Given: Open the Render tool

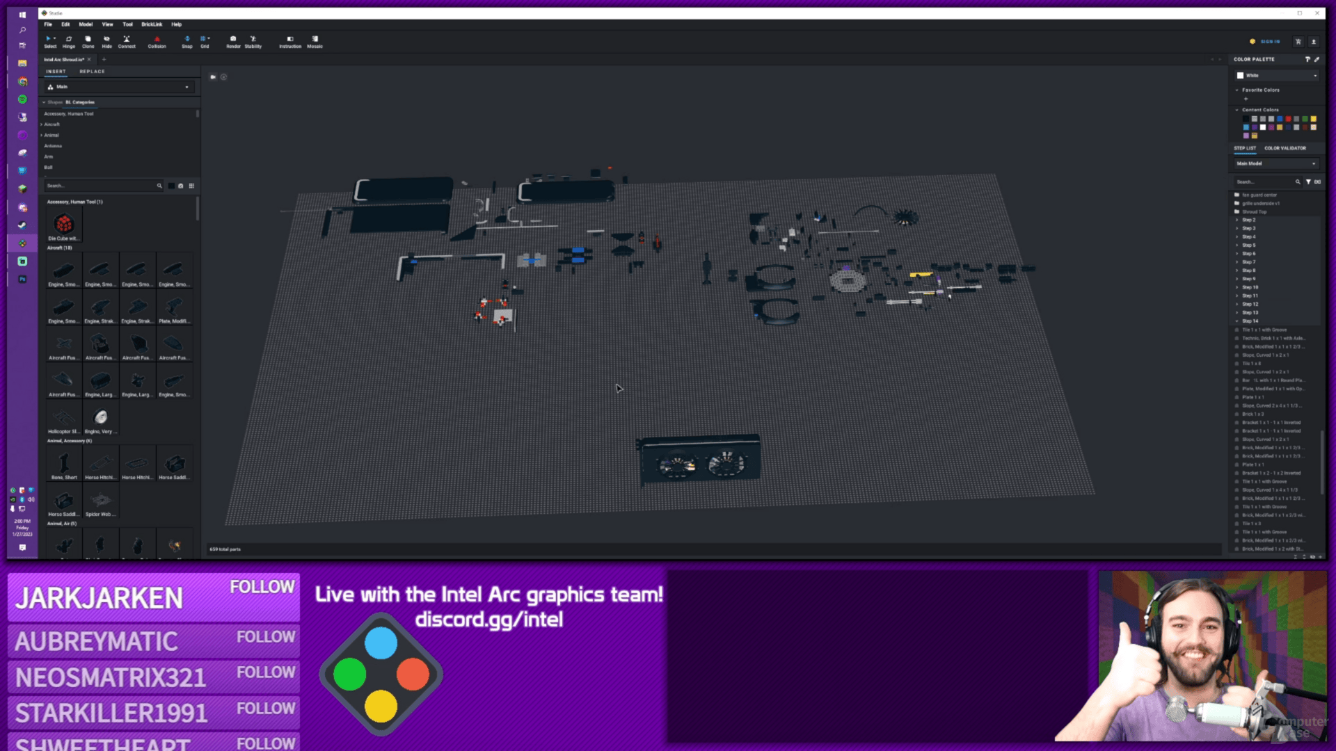Looking at the screenshot, I should (x=233, y=42).
